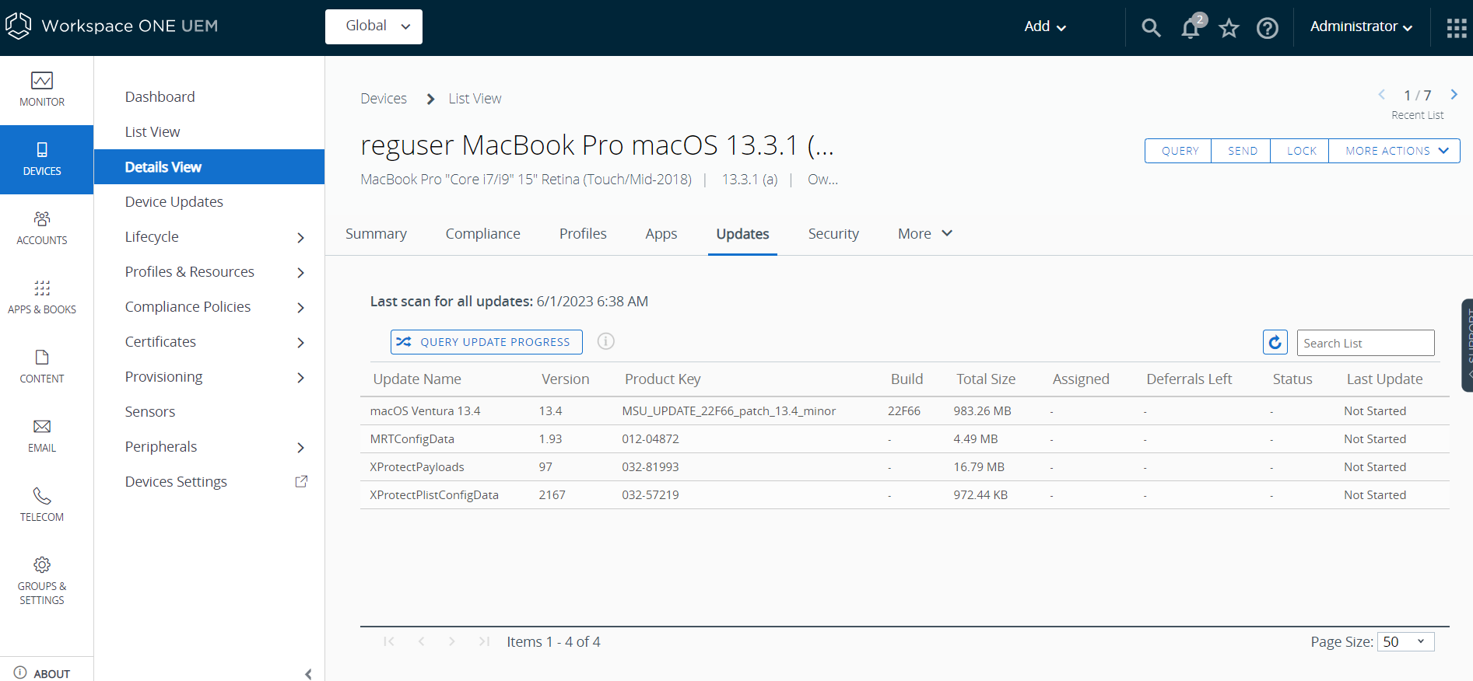The image size is (1473, 681).
Task: Sort by the Last Update column header
Action: click(1384, 379)
